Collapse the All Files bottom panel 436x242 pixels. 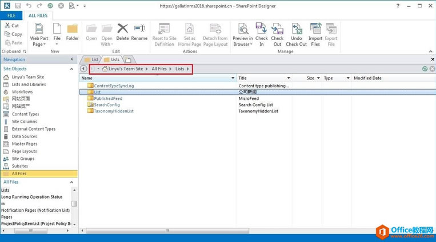click(72, 181)
